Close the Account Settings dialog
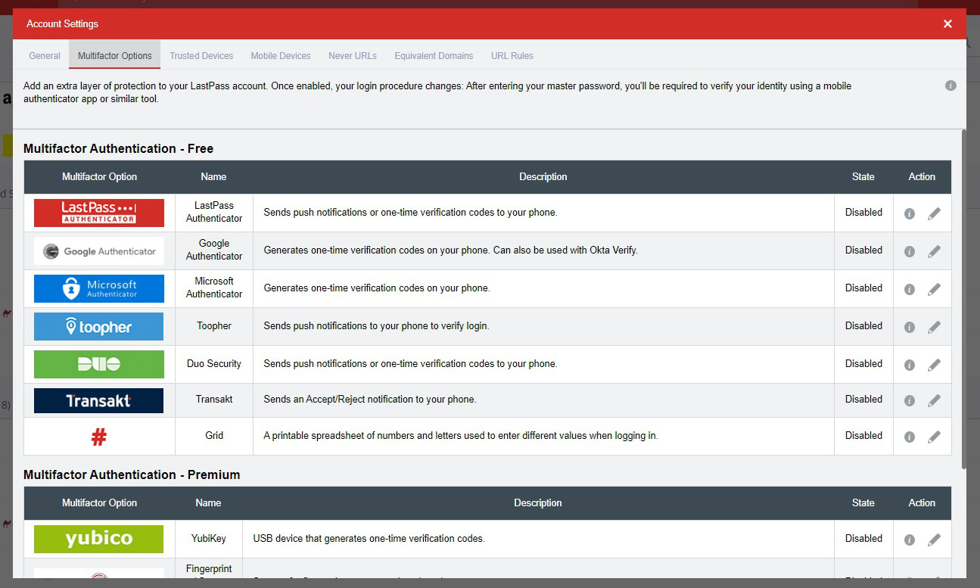 947,24
